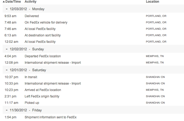Select the Delivered 9:53 am row

coord(32,16)
